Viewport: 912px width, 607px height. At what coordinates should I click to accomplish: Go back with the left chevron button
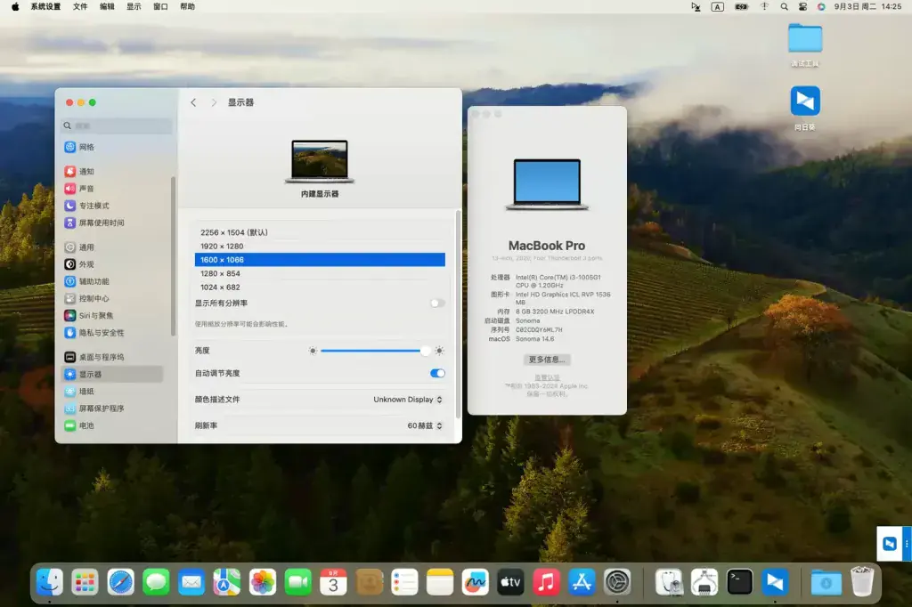tap(193, 102)
